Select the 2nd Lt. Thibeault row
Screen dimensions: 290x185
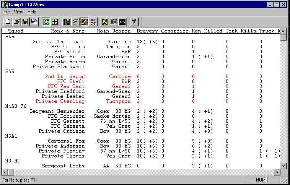point(141,42)
